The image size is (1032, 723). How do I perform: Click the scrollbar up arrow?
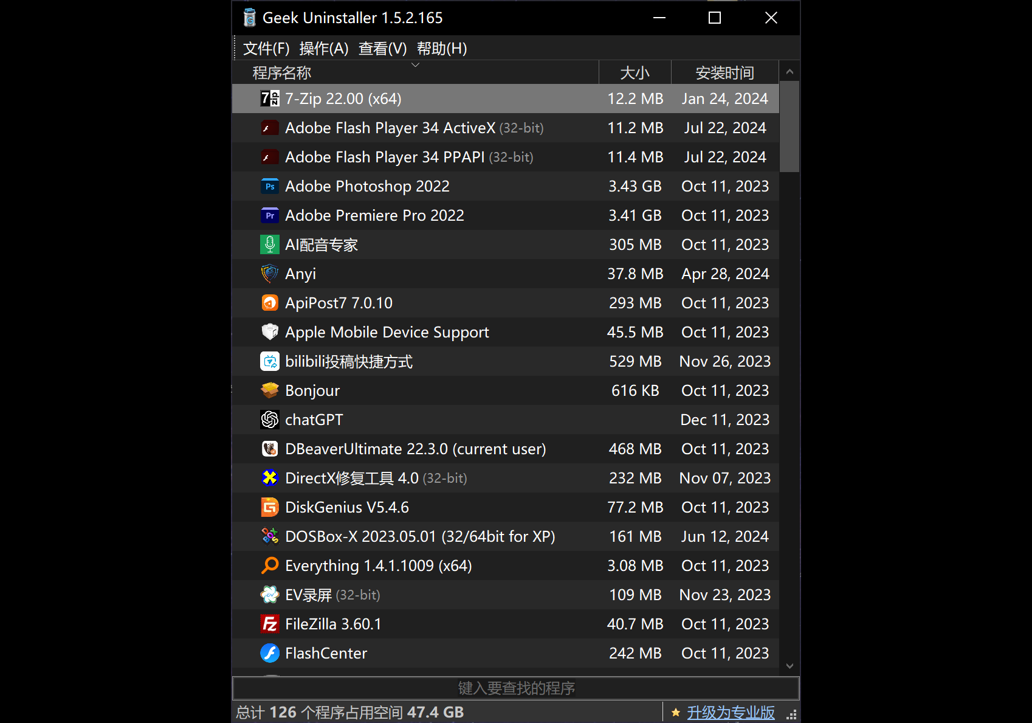click(789, 72)
